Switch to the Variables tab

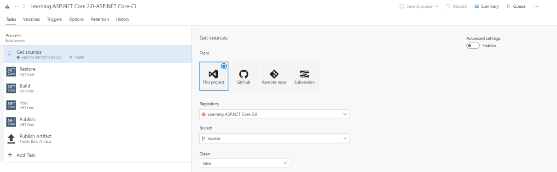pyautogui.click(x=31, y=19)
